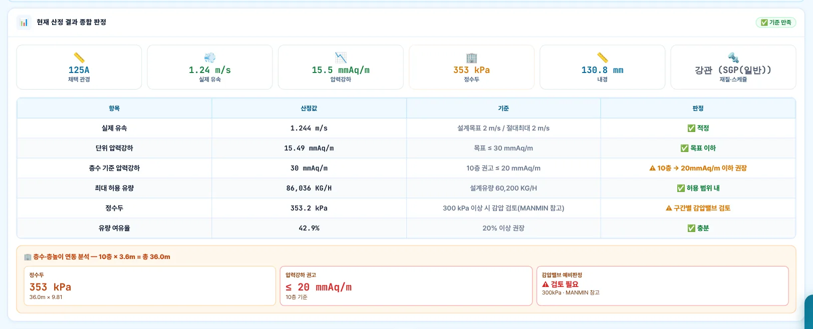Click the green check icon next to 충분
The image size is (813, 329).
tap(691, 228)
